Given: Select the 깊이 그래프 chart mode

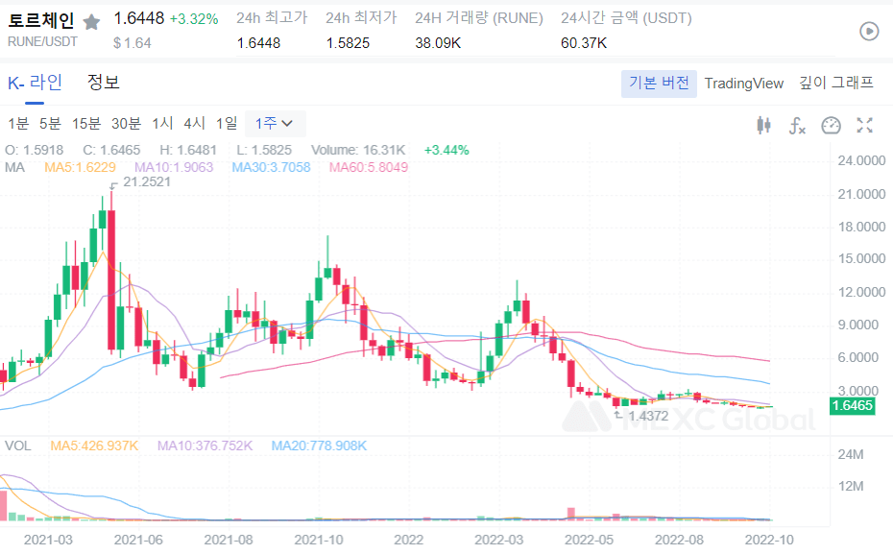Looking at the screenshot, I should tap(836, 84).
